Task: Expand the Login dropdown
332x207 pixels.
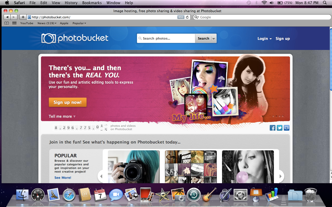Action: pyautogui.click(x=265, y=39)
